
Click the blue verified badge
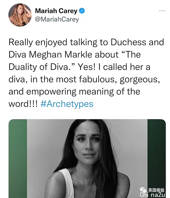(x=82, y=11)
